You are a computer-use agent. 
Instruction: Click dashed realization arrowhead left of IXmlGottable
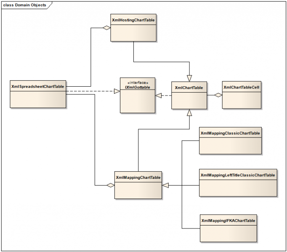pos(117,90)
